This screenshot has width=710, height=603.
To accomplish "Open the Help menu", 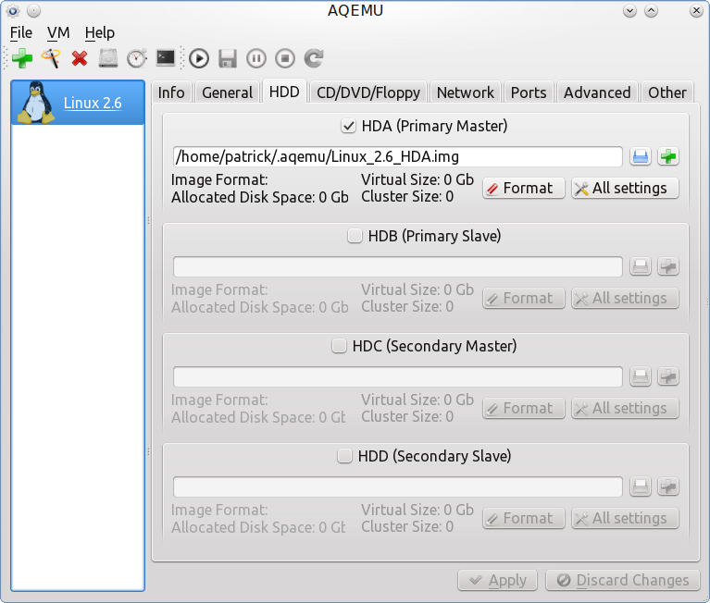I will click(x=100, y=32).
